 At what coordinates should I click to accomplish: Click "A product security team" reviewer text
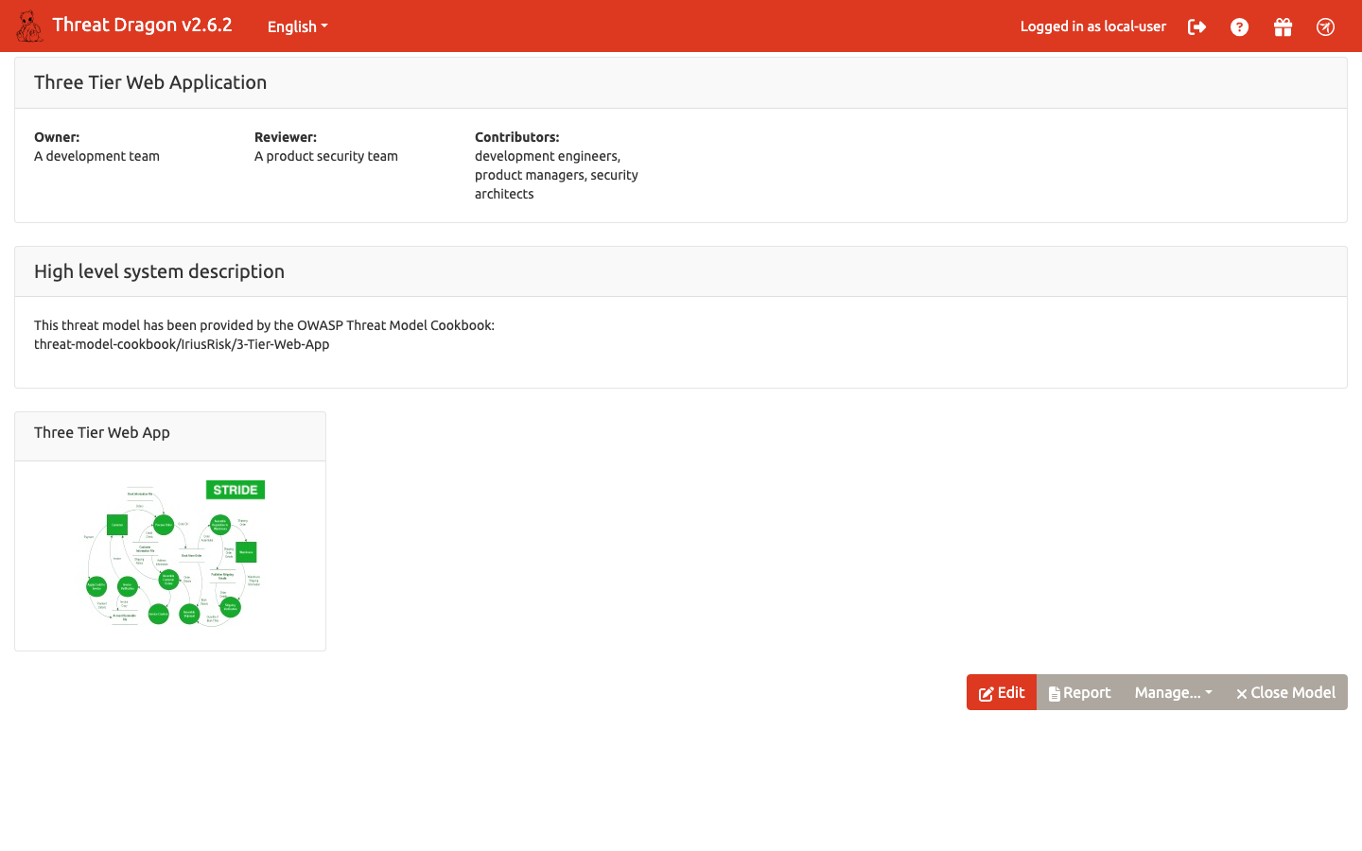point(326,156)
